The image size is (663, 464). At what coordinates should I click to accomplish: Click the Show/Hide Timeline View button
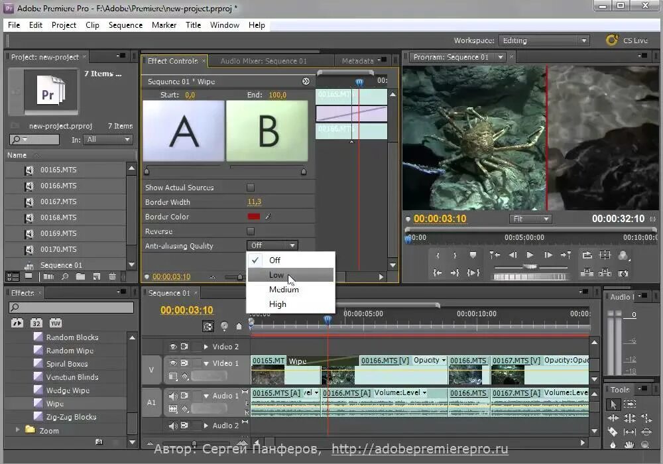pos(306,82)
